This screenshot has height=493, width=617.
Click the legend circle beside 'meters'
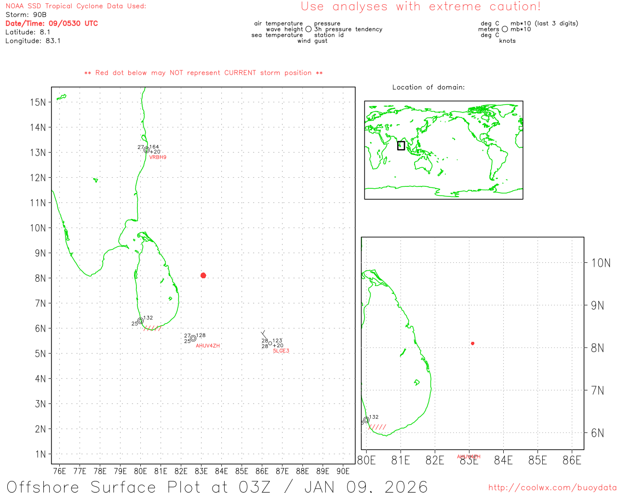[x=505, y=29]
